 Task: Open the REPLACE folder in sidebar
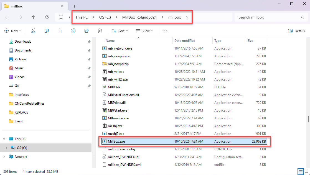(x=21, y=112)
